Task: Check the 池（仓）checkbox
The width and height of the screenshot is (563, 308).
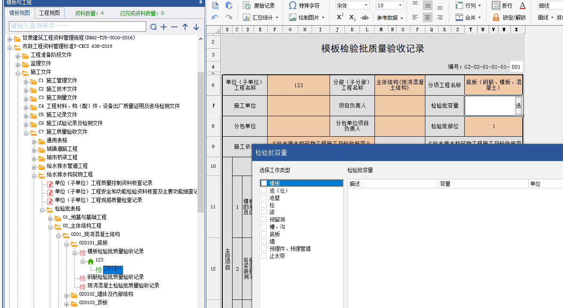Action: pos(264,190)
